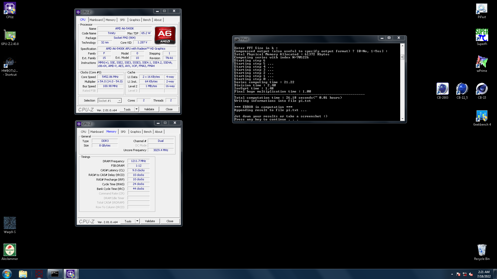Click the DRAM Frequency value 1211.7 MHz
The width and height of the screenshot is (497, 279).
[138, 161]
